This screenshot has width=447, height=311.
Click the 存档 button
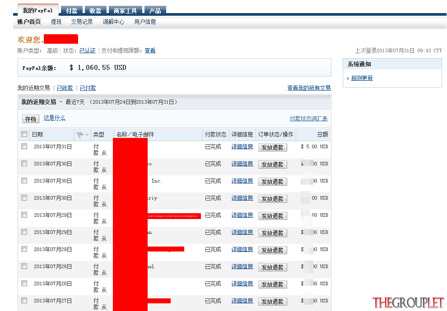[31, 119]
